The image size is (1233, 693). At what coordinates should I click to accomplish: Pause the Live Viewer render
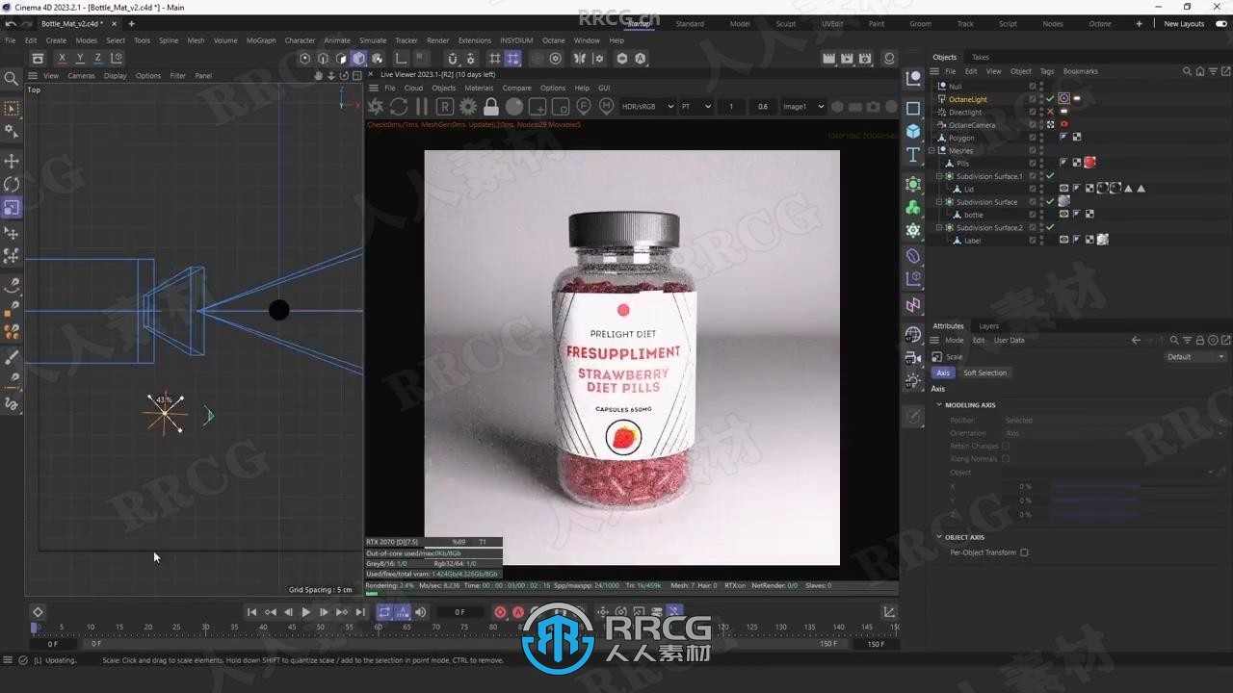click(x=421, y=107)
